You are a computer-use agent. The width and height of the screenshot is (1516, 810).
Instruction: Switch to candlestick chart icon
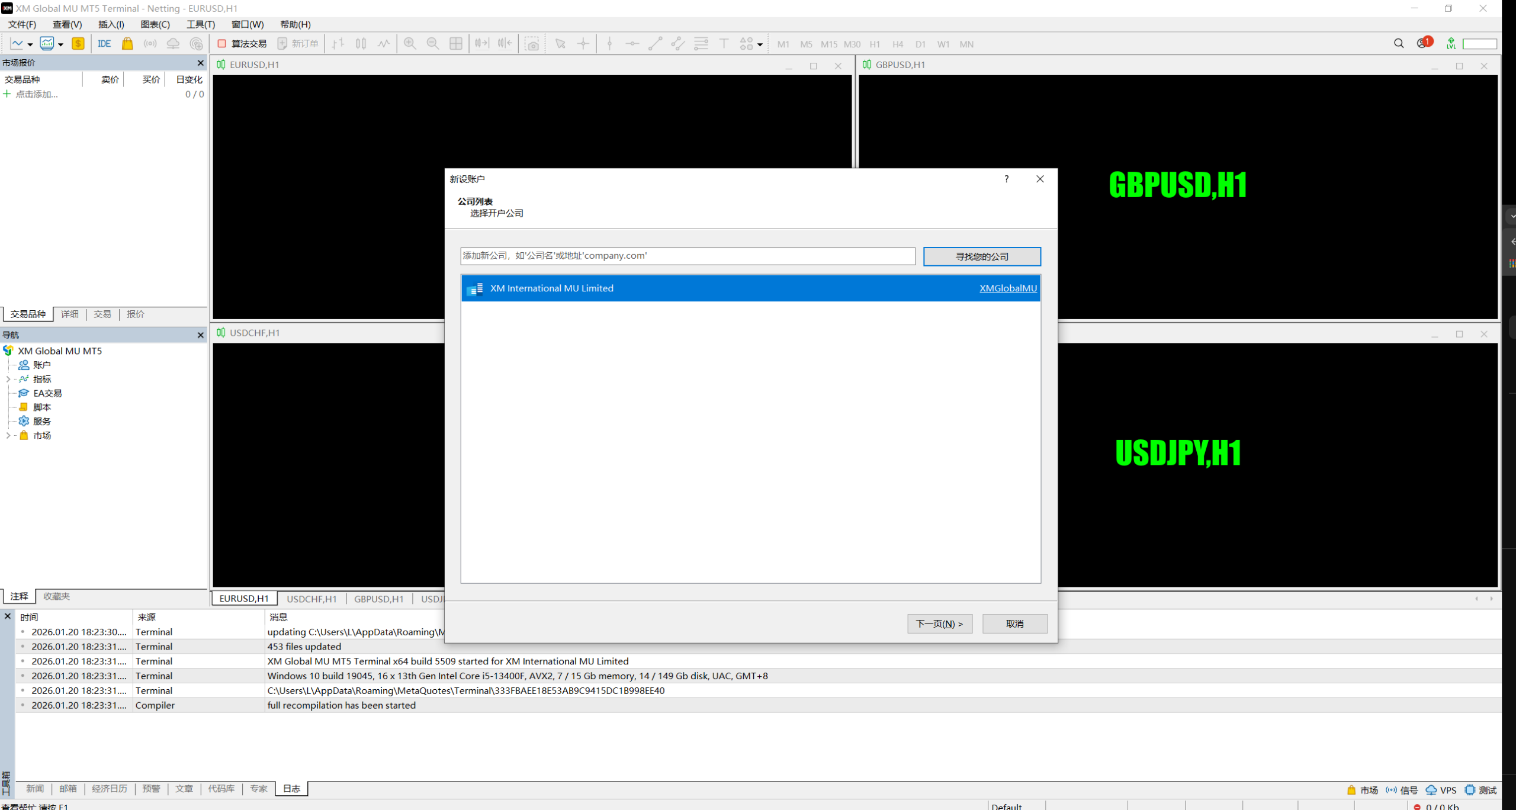click(361, 44)
